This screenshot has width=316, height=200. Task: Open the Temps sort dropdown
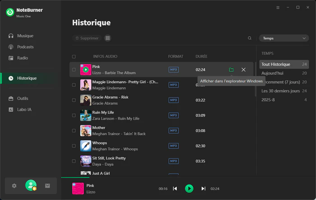point(284,38)
